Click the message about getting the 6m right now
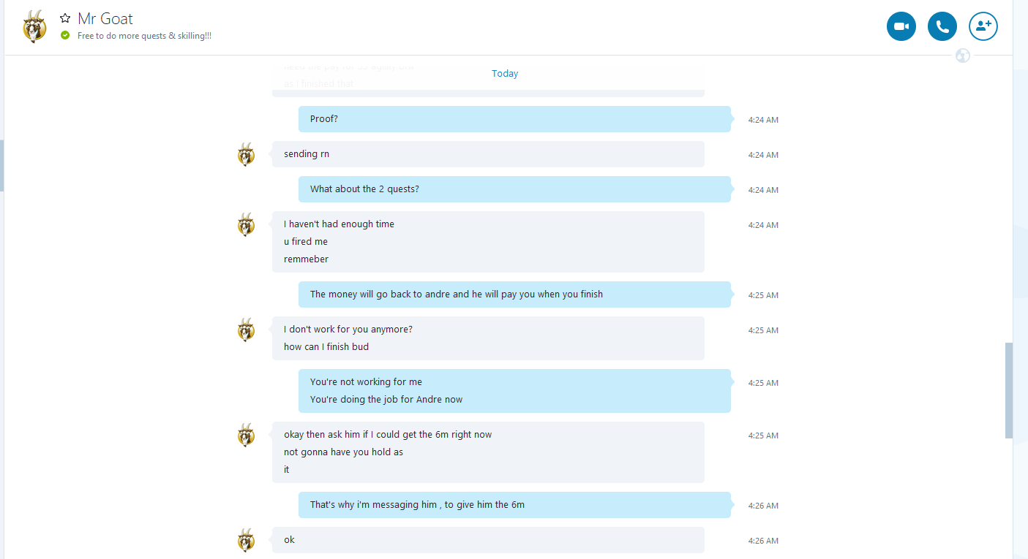Image resolution: width=1028 pixels, height=559 pixels. pyautogui.click(x=388, y=435)
